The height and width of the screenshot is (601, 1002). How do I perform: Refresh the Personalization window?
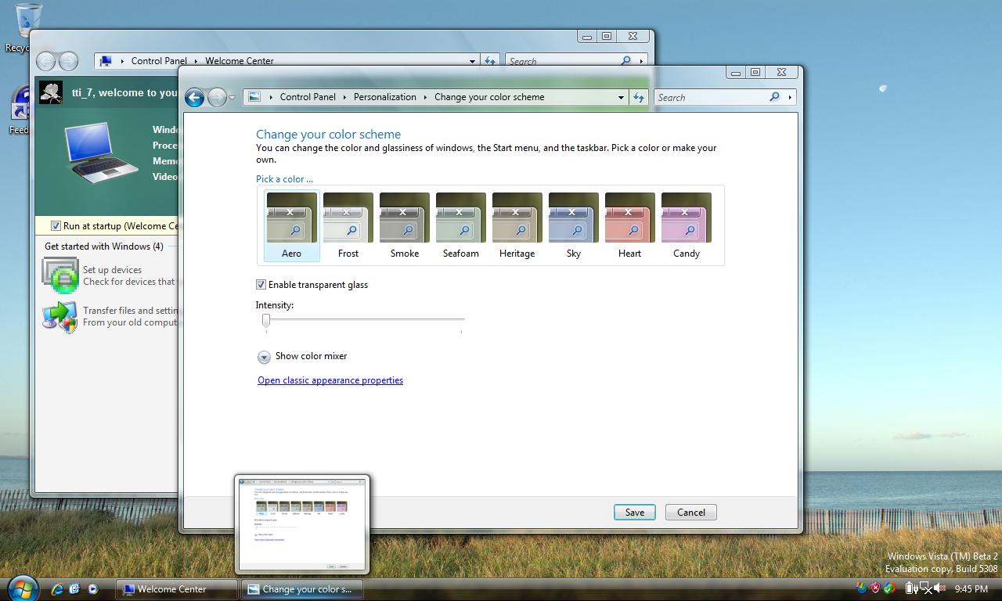639,97
